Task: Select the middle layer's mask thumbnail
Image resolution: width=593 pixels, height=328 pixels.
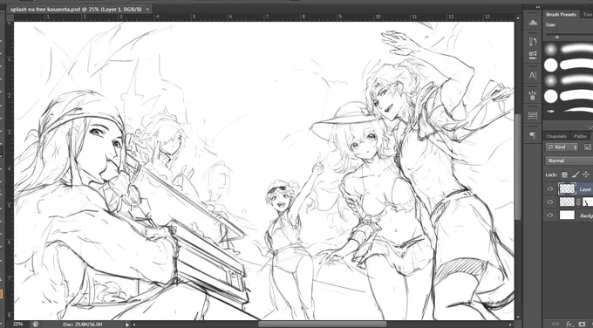Action: tap(587, 202)
